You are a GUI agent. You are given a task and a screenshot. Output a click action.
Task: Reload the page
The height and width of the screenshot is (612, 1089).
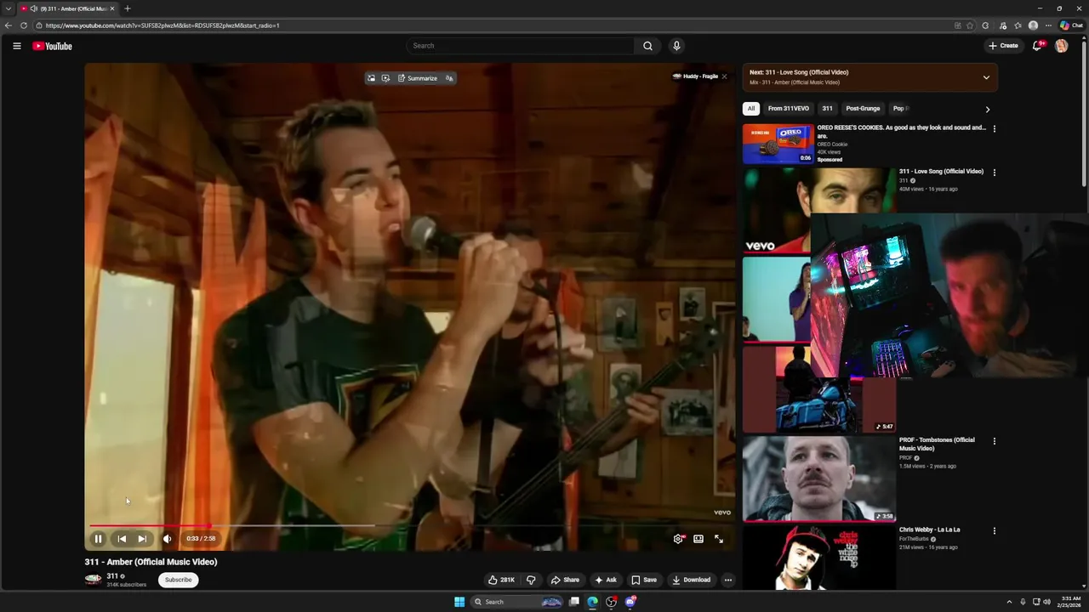[24, 25]
